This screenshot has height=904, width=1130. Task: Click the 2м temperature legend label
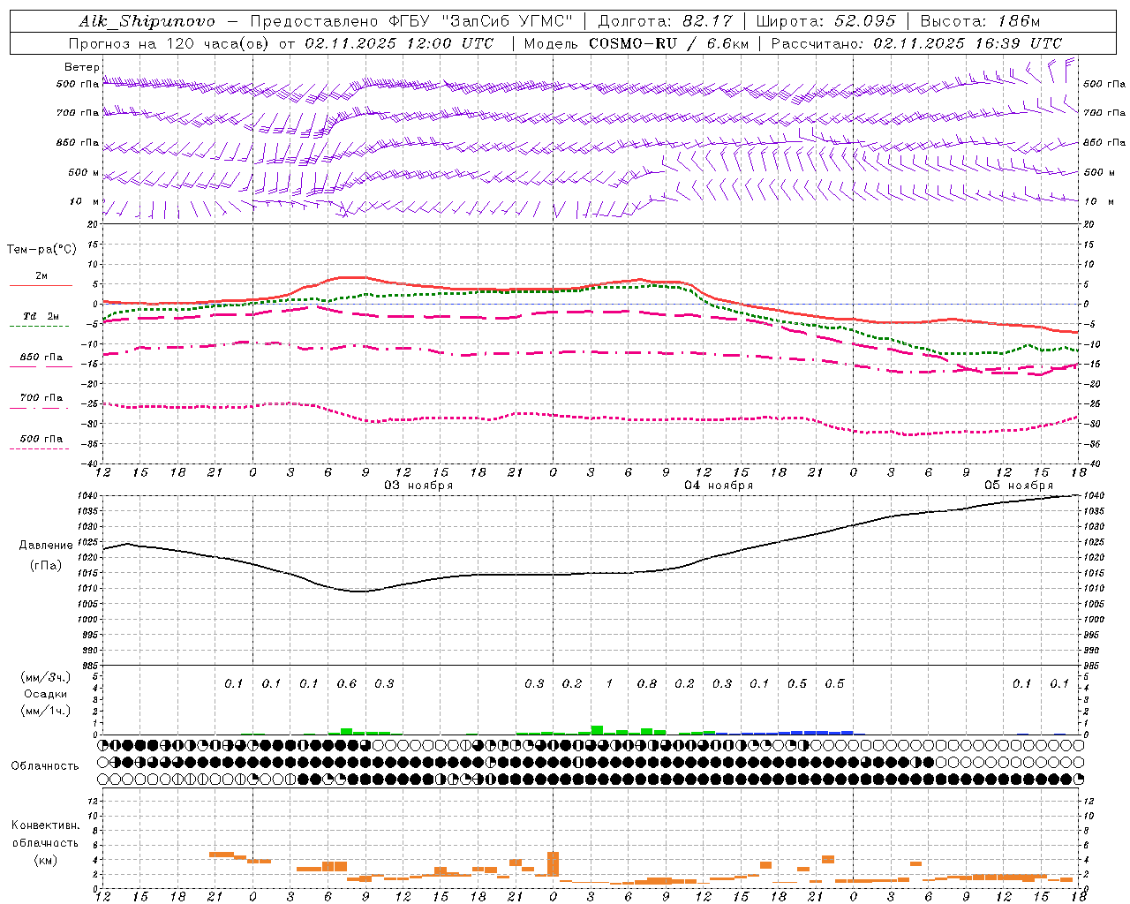[x=41, y=275]
